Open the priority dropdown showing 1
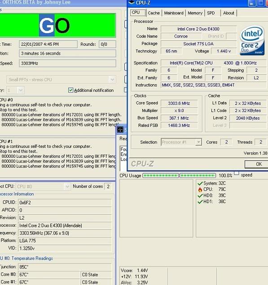The width and height of the screenshot is (268, 285). 15,90
